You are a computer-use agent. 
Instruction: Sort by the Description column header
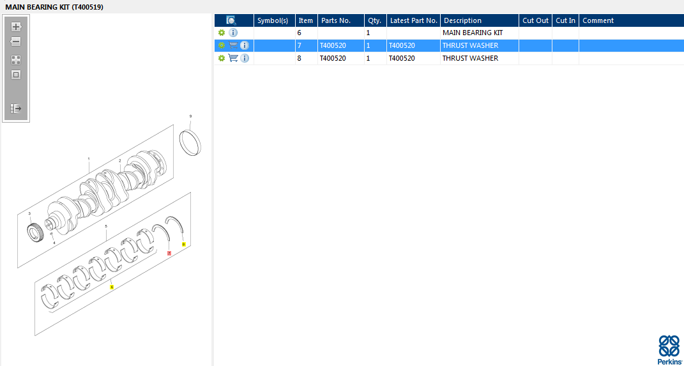(480, 20)
